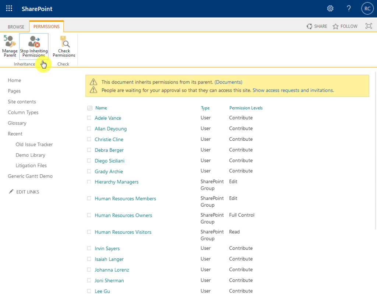Open Site contents navigation link

(22, 102)
